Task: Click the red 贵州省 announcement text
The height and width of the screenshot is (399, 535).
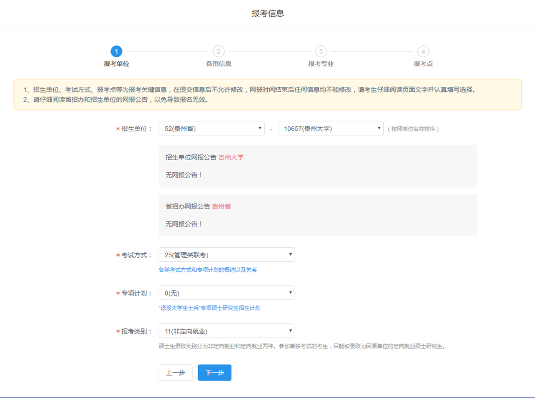Action: point(221,206)
